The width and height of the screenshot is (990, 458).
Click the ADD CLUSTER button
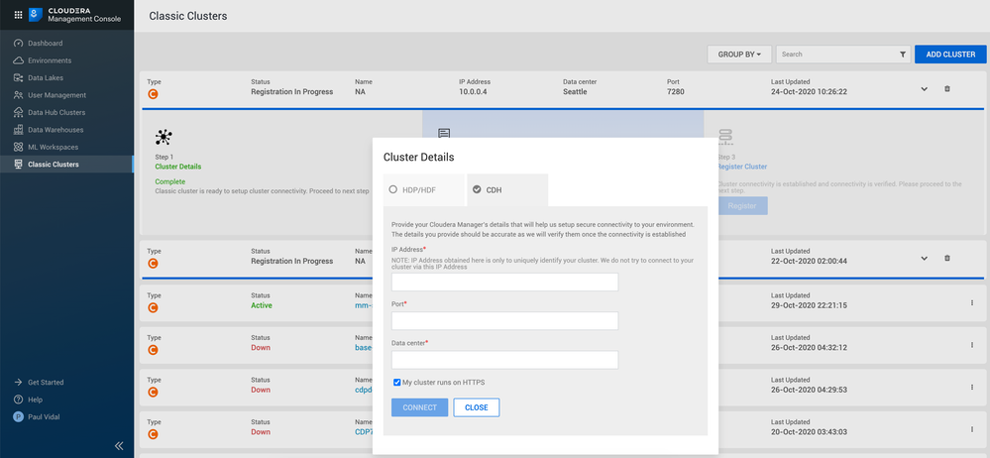coord(949,55)
